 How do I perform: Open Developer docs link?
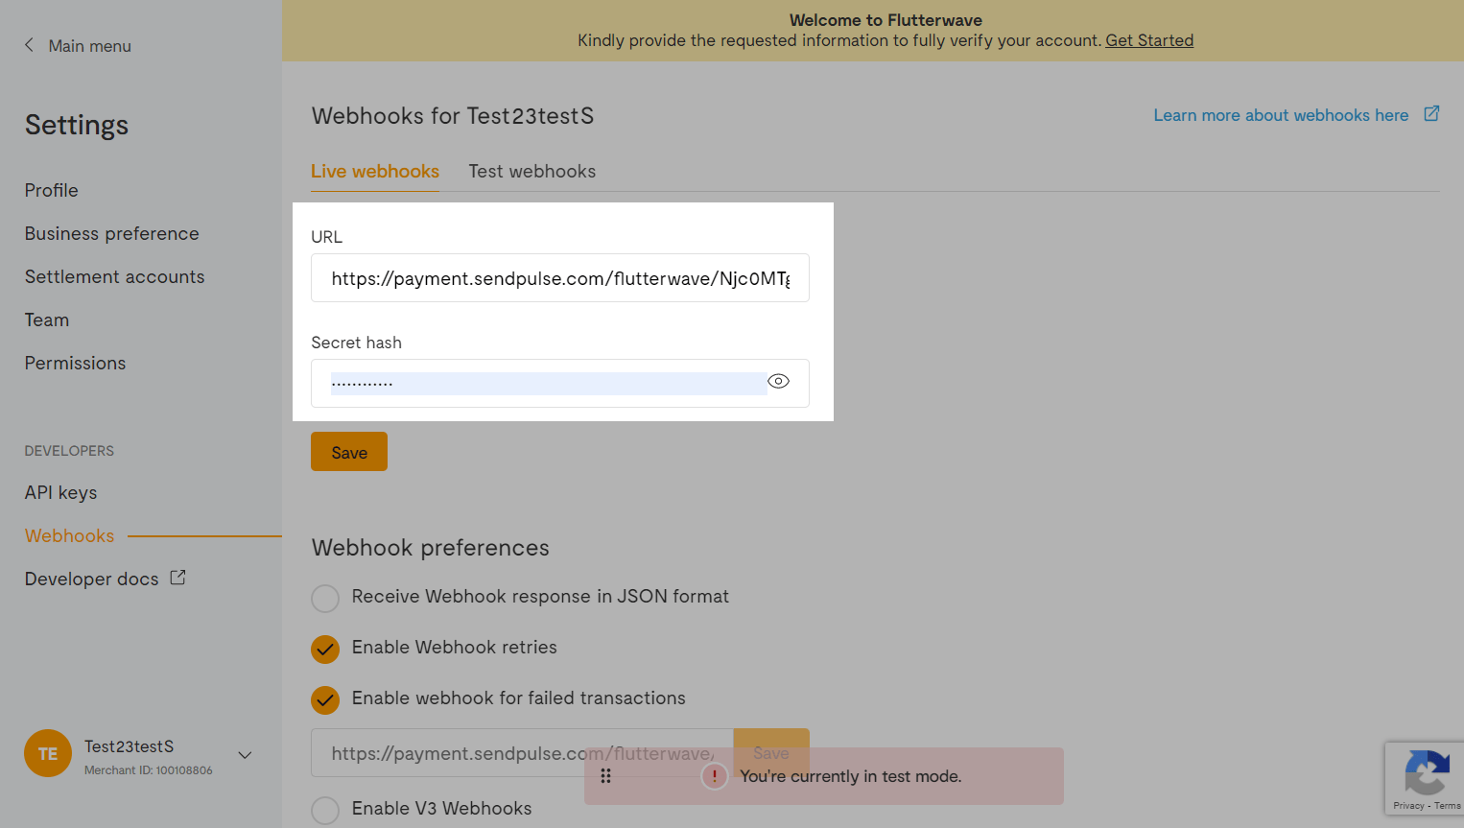click(x=92, y=579)
